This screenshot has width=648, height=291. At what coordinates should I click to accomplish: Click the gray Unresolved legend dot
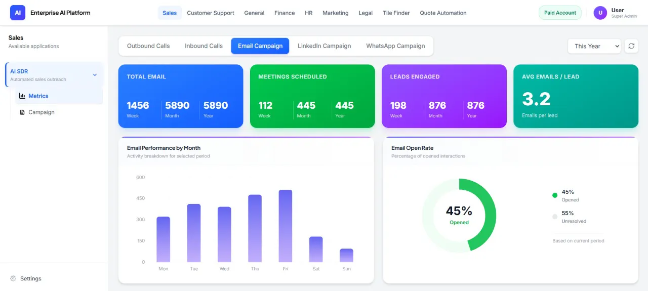(x=555, y=217)
